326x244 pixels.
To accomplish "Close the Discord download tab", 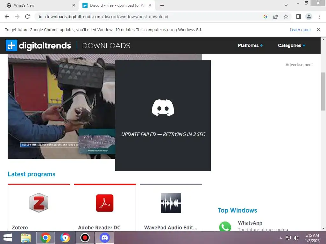I will [x=150, y=6].
